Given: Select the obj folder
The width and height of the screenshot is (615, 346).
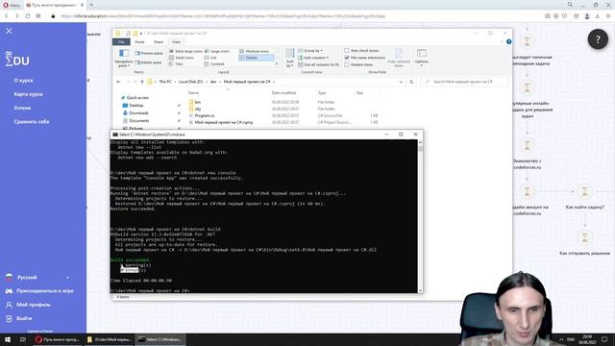Looking at the screenshot, I should [x=198, y=109].
